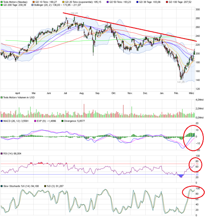Click the '%D (3): 91,287' label
The image size is (205, 217).
point(55,186)
